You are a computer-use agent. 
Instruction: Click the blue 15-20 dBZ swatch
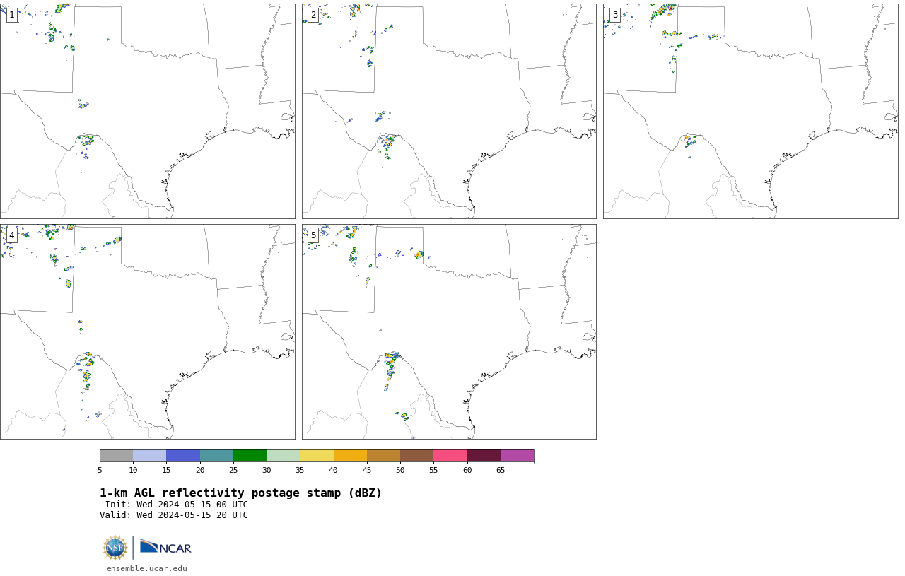[x=183, y=456]
